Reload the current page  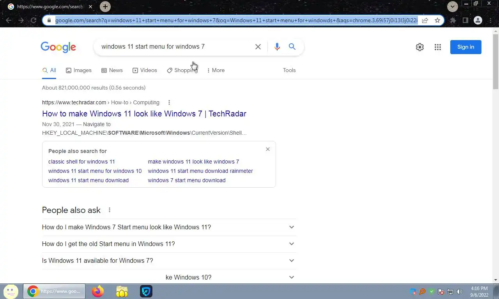click(34, 20)
